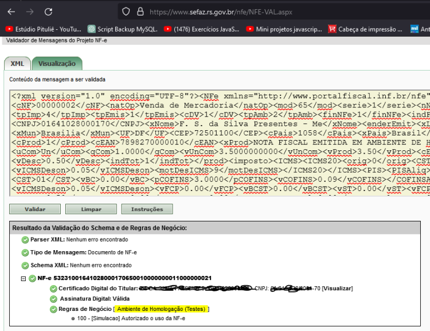The width and height of the screenshot is (430, 331).
Task: Click the [Visualizar] certificate link
Action: coord(337,289)
